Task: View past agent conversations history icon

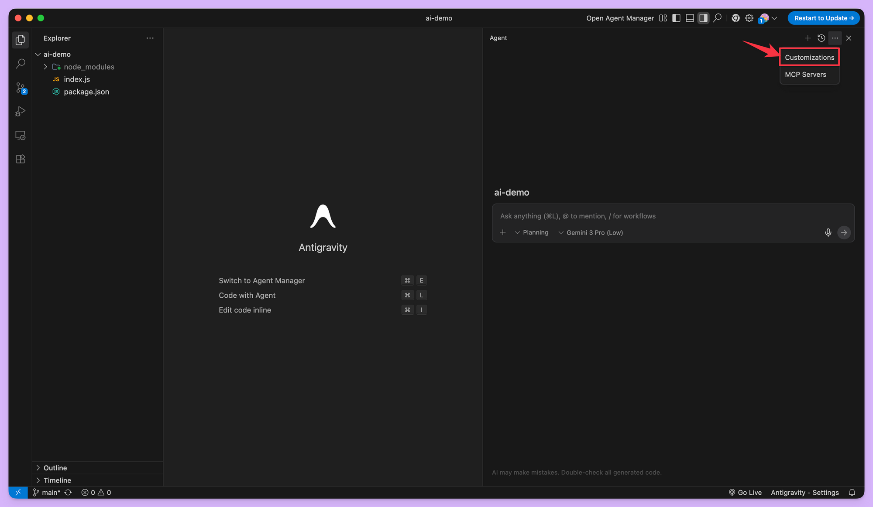Action: tap(821, 38)
